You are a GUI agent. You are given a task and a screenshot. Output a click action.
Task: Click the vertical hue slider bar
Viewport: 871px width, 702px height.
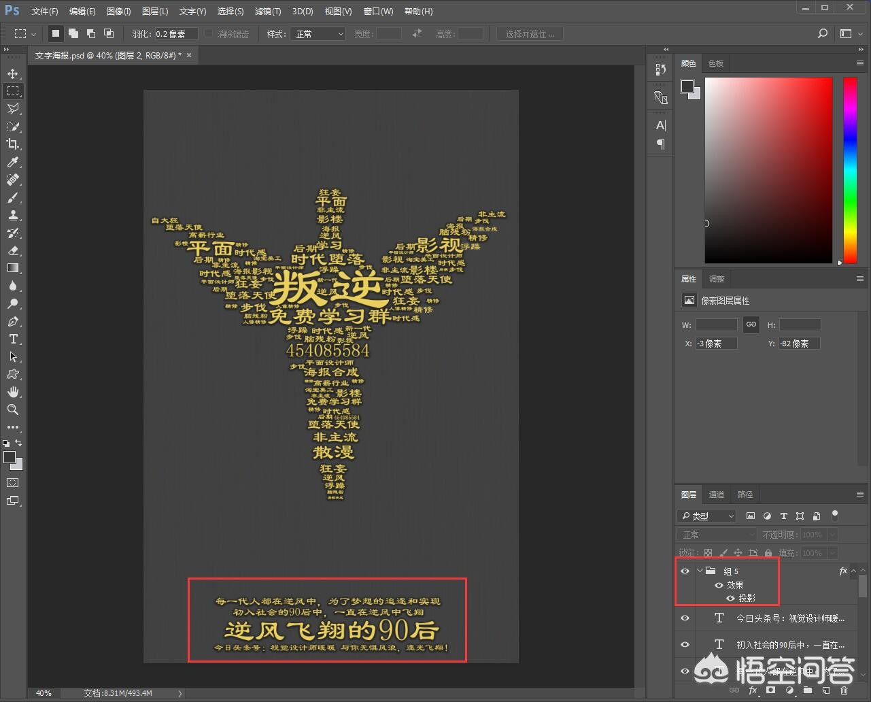point(850,169)
